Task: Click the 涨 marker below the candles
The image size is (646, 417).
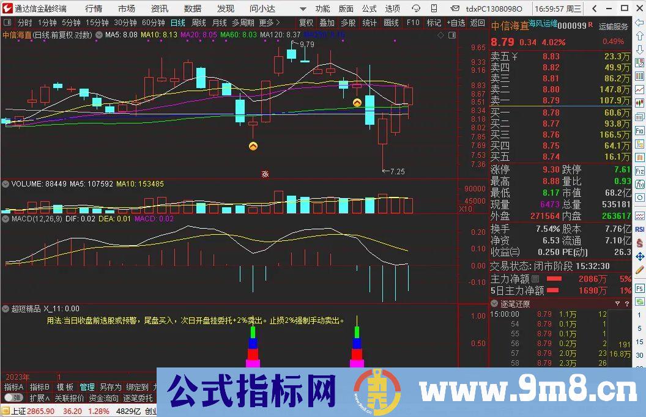Action: (x=265, y=174)
